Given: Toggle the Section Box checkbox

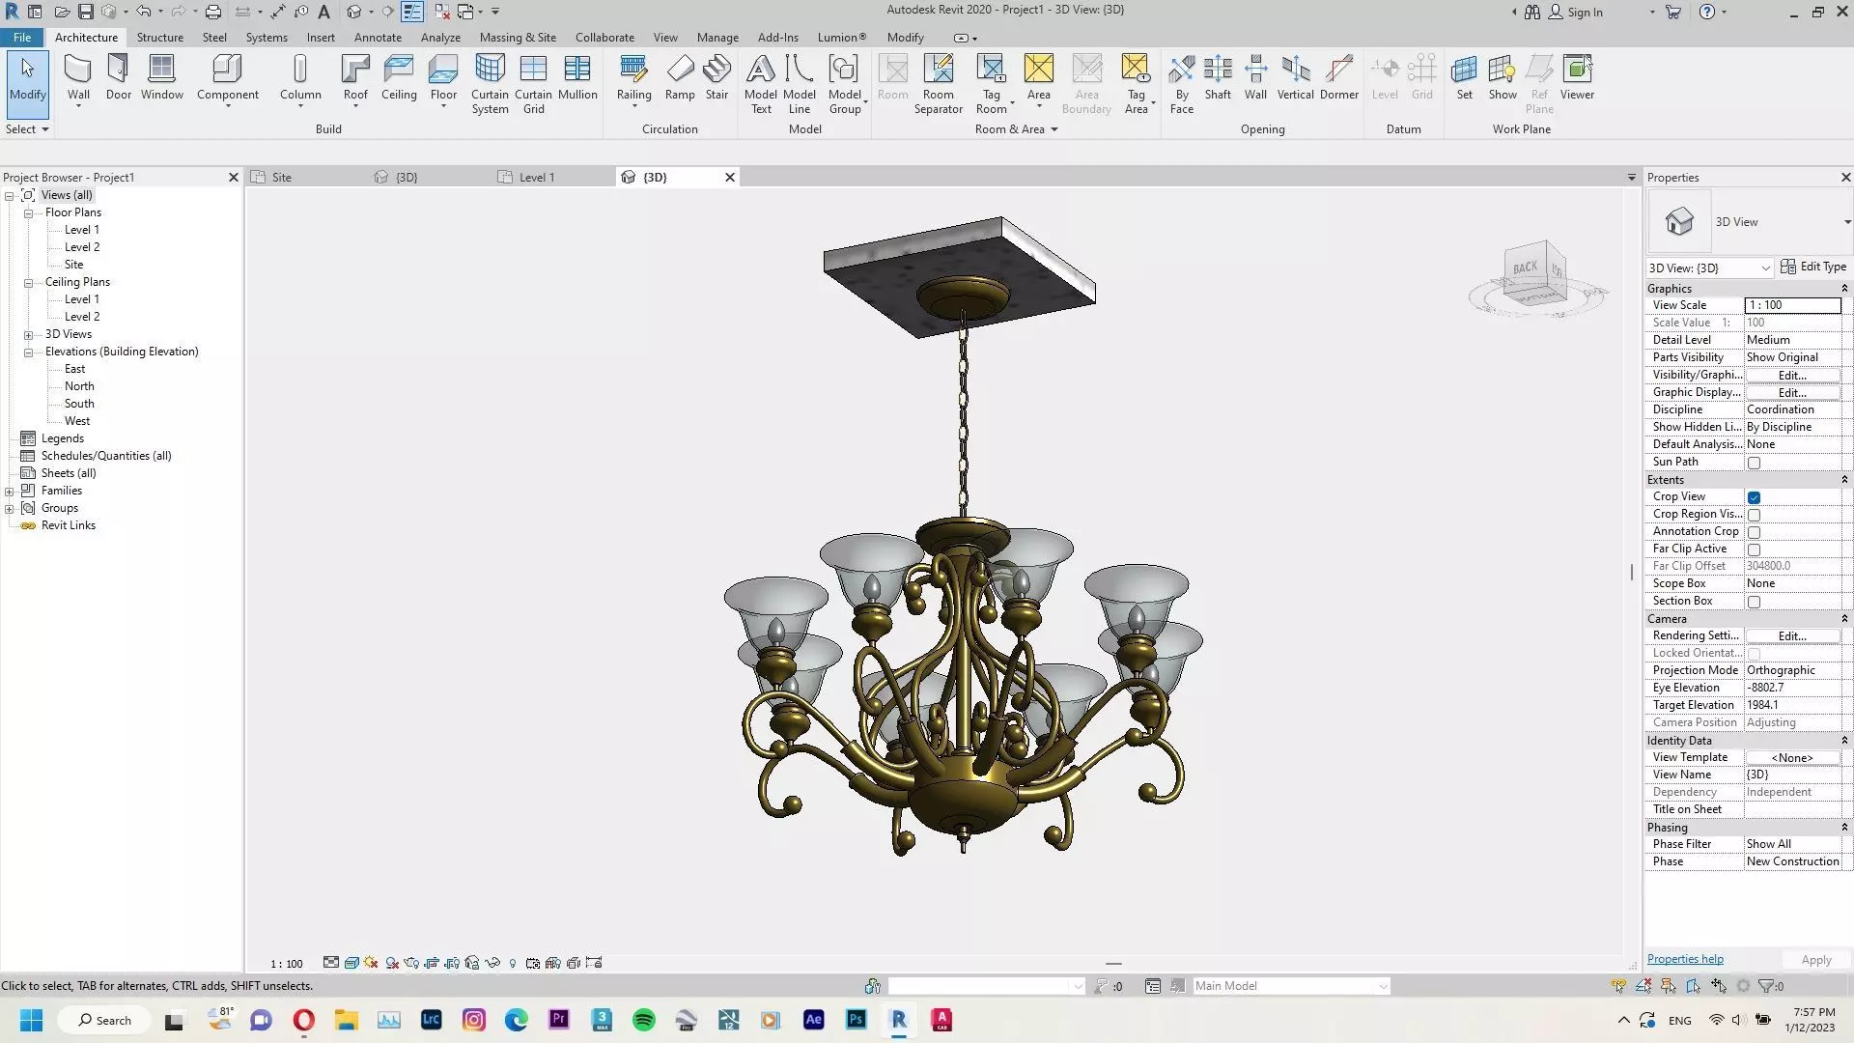Looking at the screenshot, I should [x=1755, y=602].
